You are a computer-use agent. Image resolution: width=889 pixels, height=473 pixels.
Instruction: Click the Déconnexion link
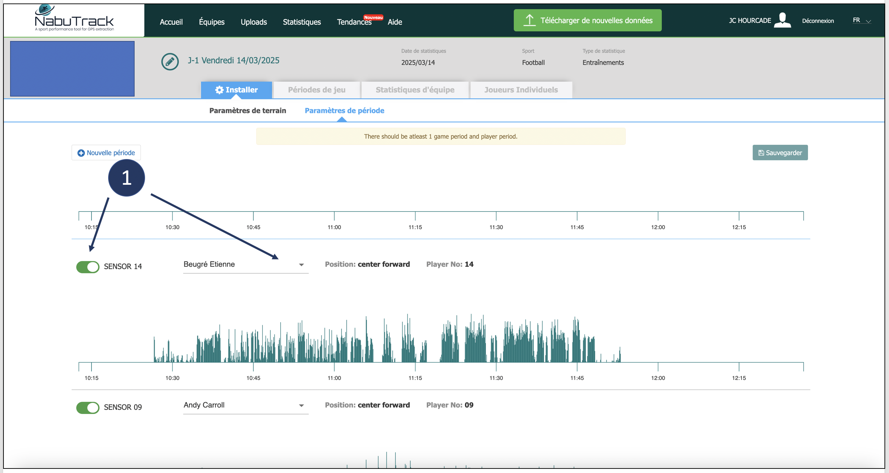818,21
